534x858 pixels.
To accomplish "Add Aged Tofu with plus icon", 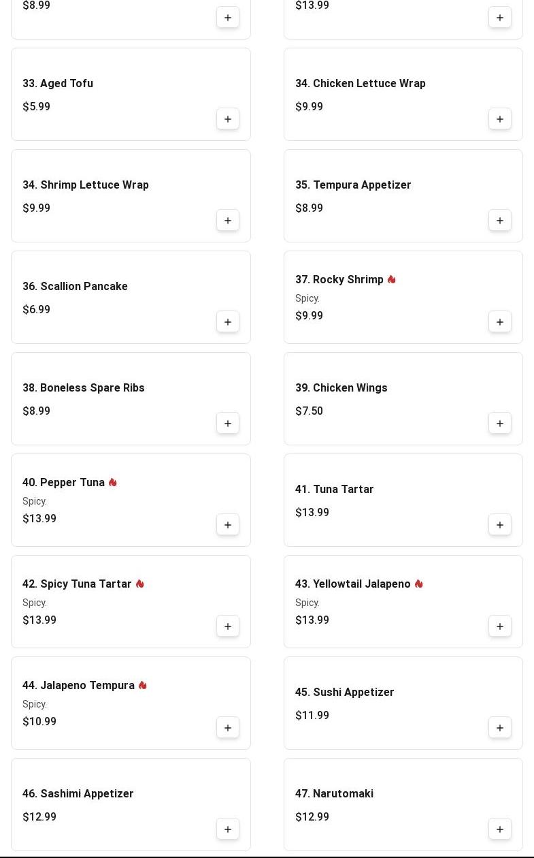I will pyautogui.click(x=228, y=119).
